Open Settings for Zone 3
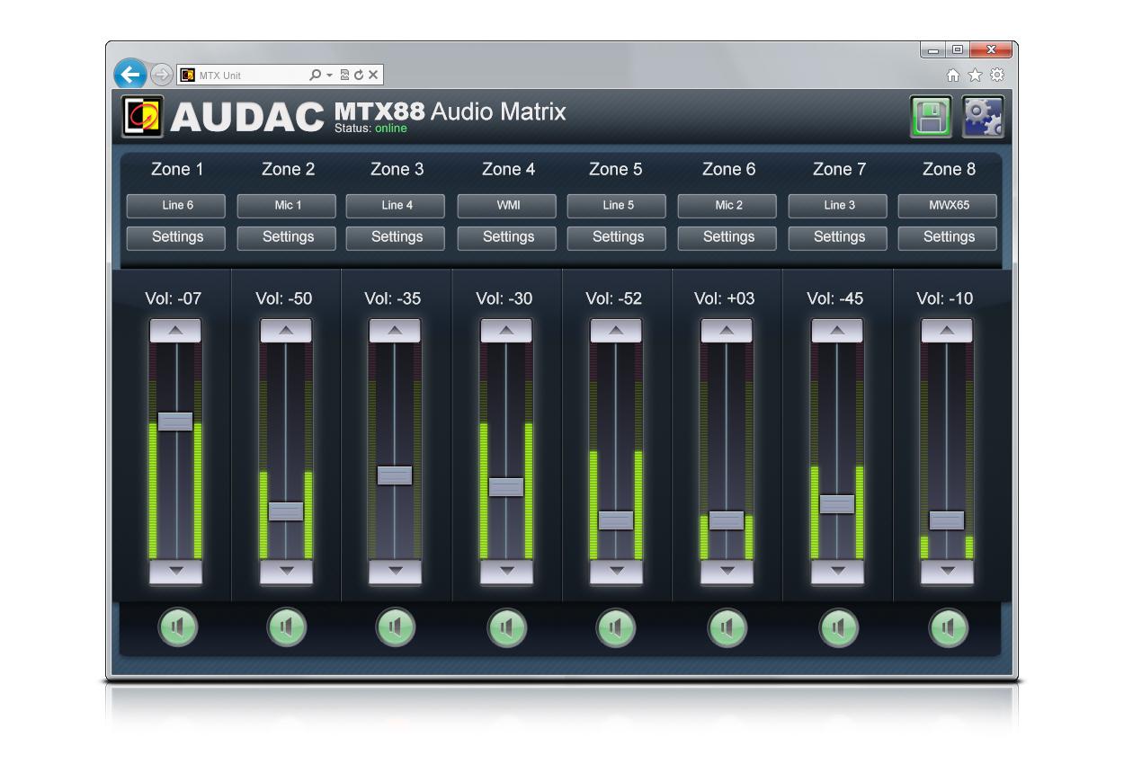Image resolution: width=1124 pixels, height=764 pixels. click(x=396, y=237)
